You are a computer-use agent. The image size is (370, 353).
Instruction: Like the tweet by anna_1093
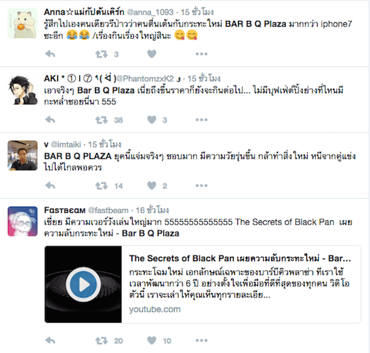point(152,54)
